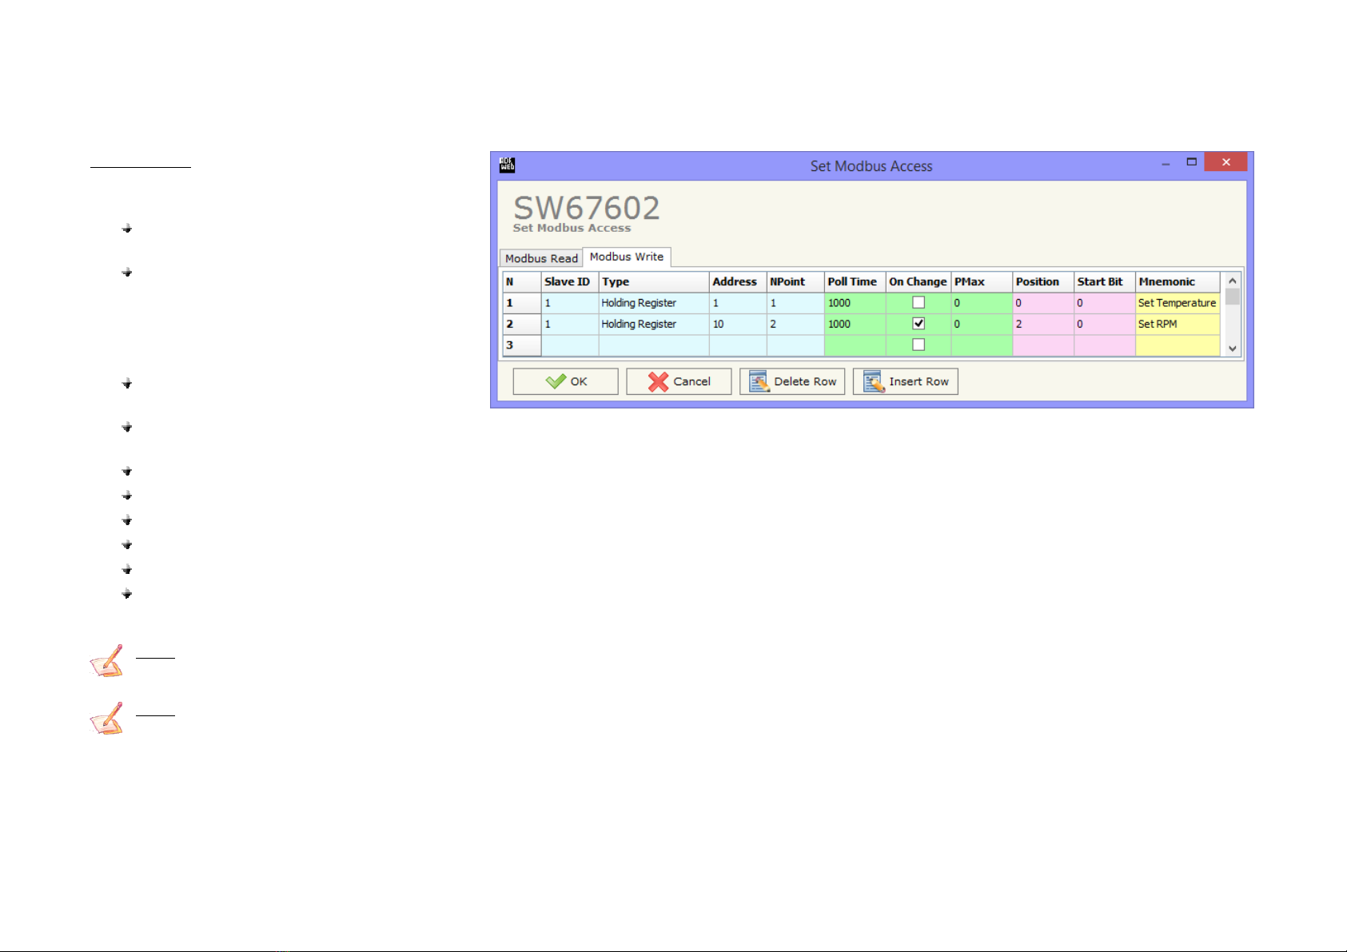Click NPoint cell with value 2
Image resolution: width=1347 pixels, height=952 pixels.
795,324
